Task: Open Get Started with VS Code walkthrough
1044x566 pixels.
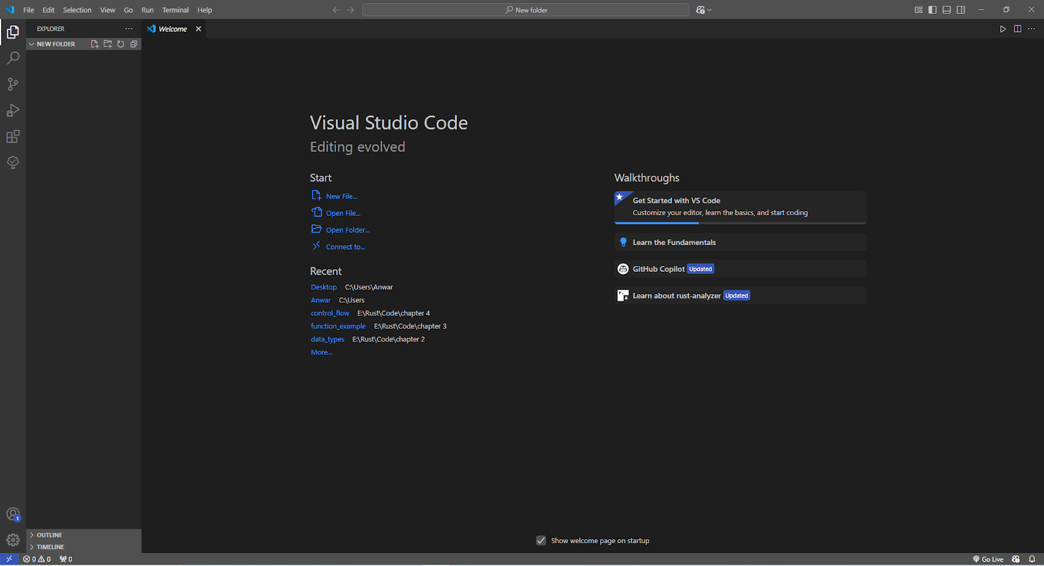Action: (740, 207)
